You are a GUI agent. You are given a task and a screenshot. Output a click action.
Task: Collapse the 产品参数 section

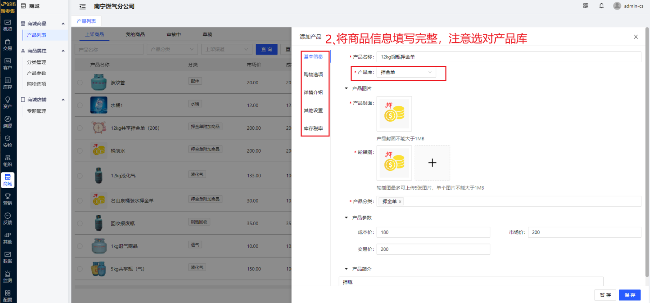(346, 218)
